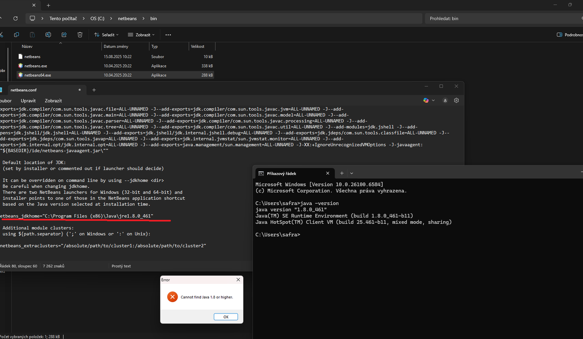Open the Upravit menu in Notepad
The height and width of the screenshot is (339, 583).
pos(28,101)
